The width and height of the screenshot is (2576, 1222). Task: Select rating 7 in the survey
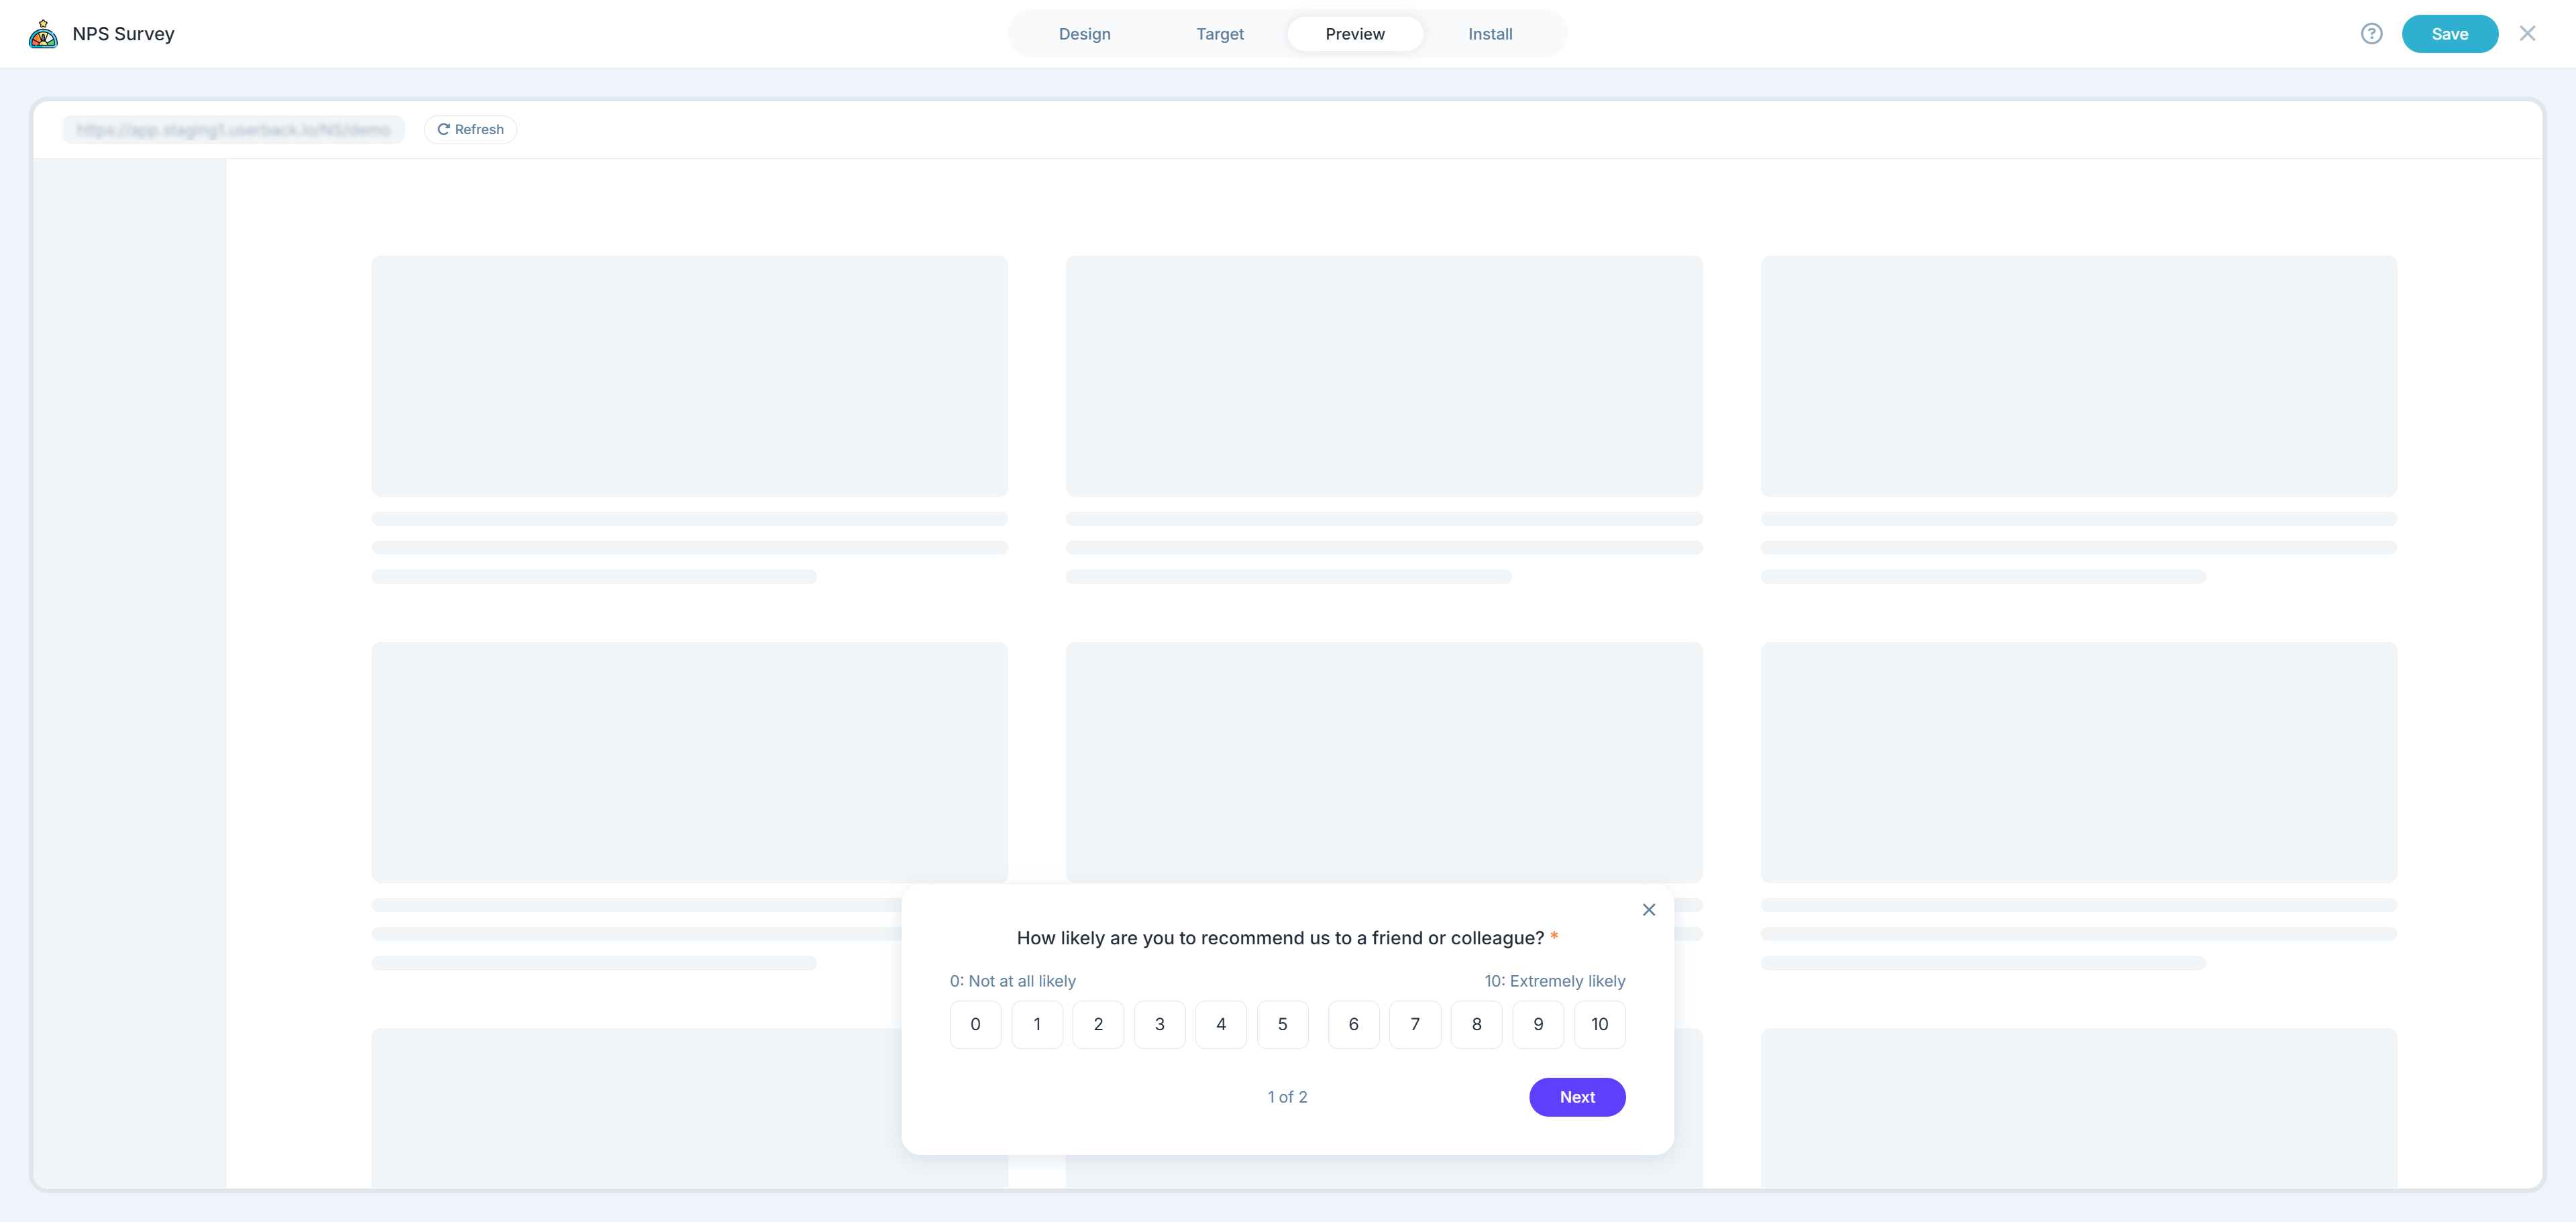pyautogui.click(x=1414, y=1024)
